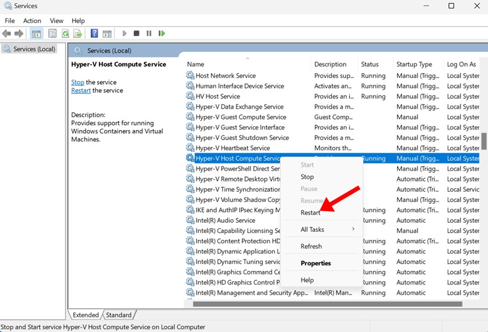Viewport: 488px width, 332px height.
Task: Open the View menu
Action: point(57,21)
